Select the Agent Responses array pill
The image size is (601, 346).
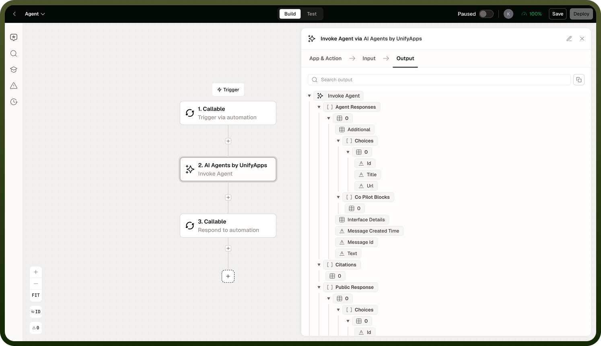tap(352, 107)
